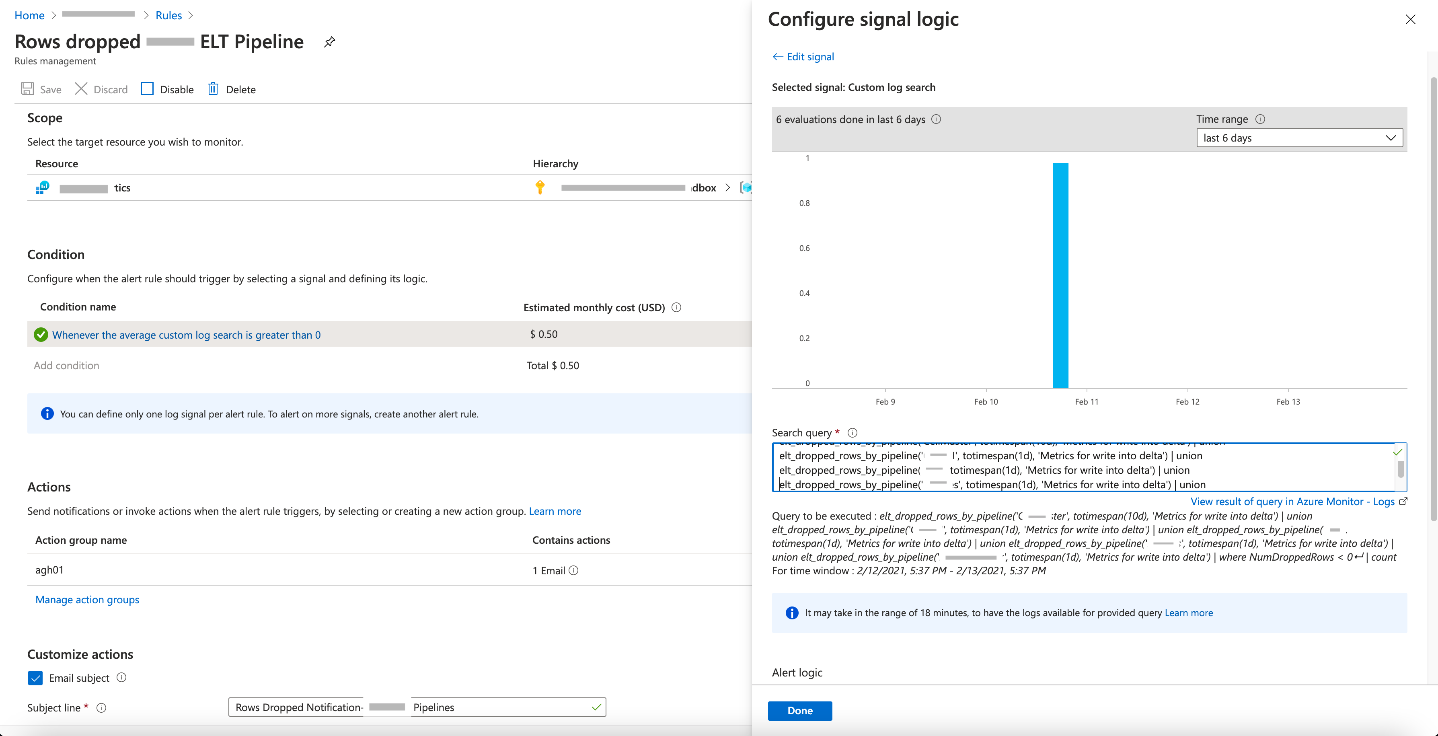Viewport: 1438px width, 736px height.
Task: Open the Time range dropdown
Action: coord(1299,138)
